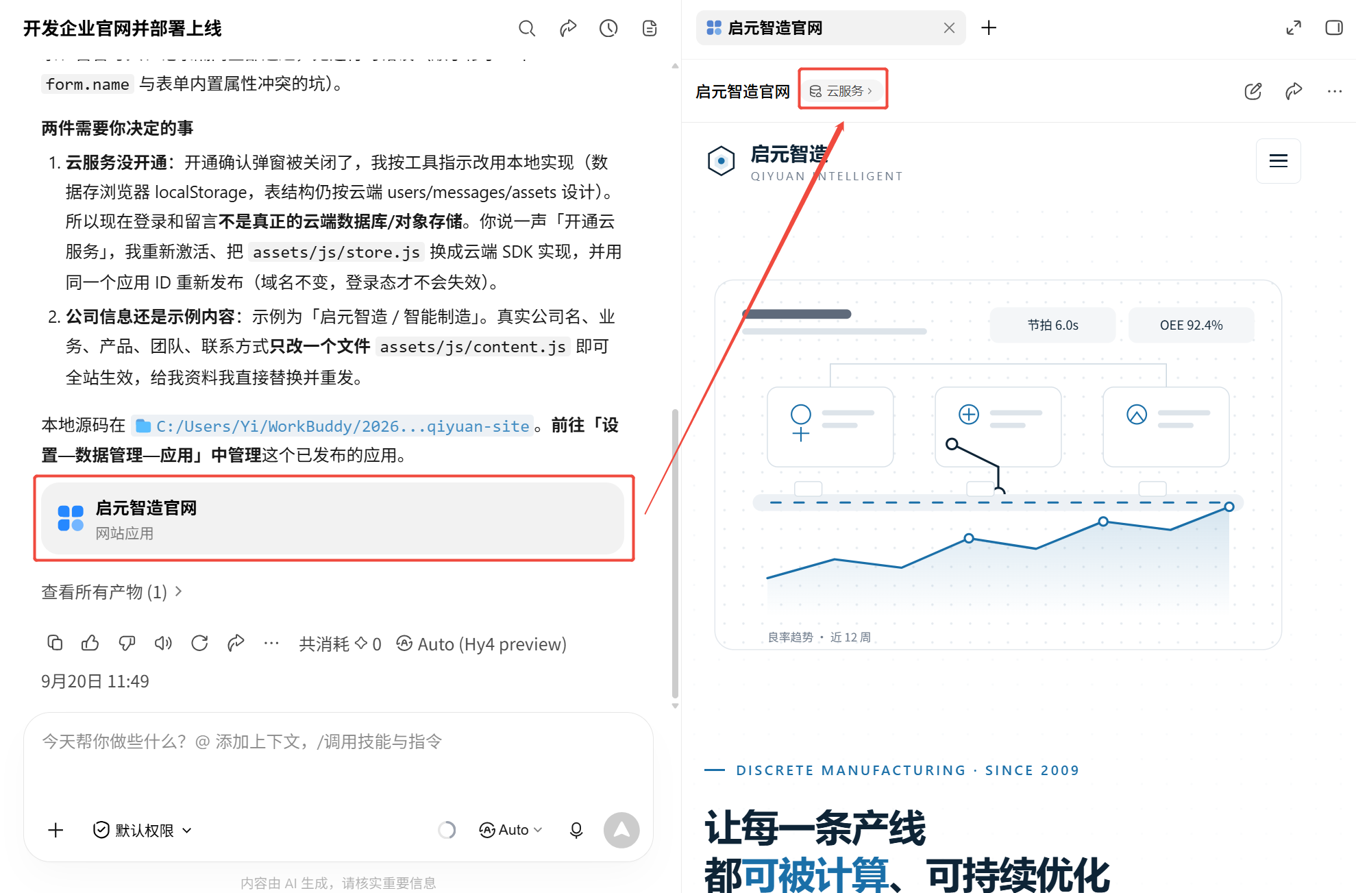Start voice input with microphone
Viewport: 1356px width, 893px height.
(x=576, y=830)
